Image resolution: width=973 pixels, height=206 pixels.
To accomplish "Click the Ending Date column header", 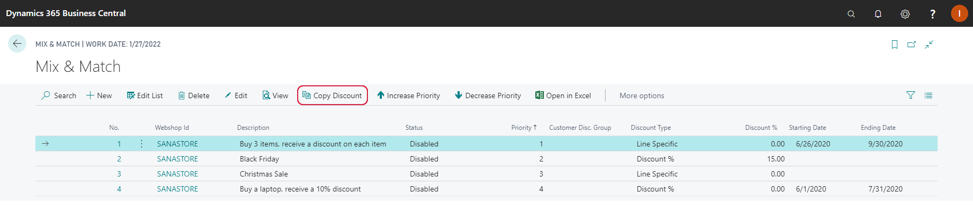I will pyautogui.click(x=878, y=128).
